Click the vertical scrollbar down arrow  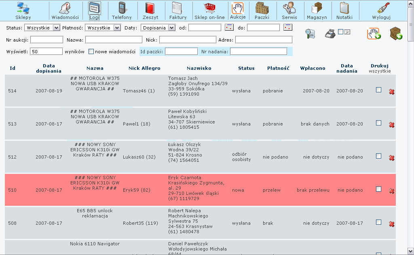point(411,251)
